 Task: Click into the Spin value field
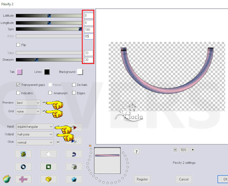88,30
